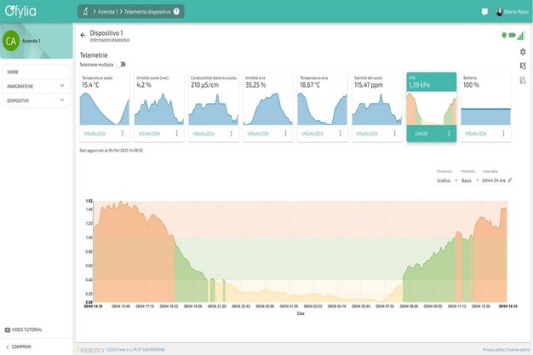
Task: Open the chat messages icon in header
Action: pos(484,12)
